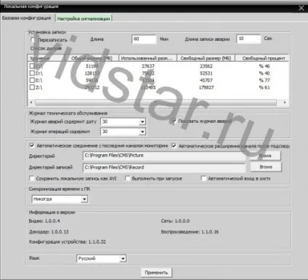Select free size value 52531
308x280 pixels.
(x=206, y=73)
